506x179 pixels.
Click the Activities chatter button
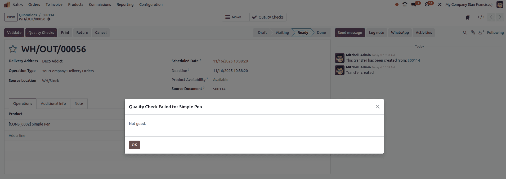(424, 33)
